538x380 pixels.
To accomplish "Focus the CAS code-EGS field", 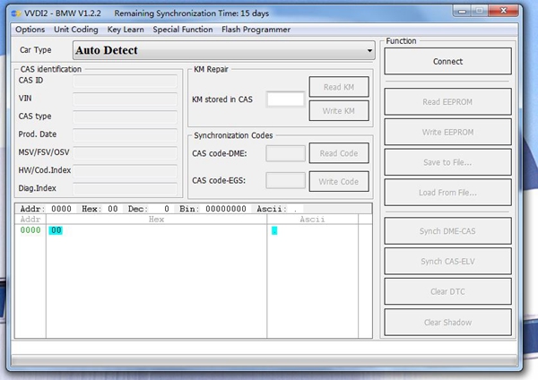I will (x=285, y=180).
